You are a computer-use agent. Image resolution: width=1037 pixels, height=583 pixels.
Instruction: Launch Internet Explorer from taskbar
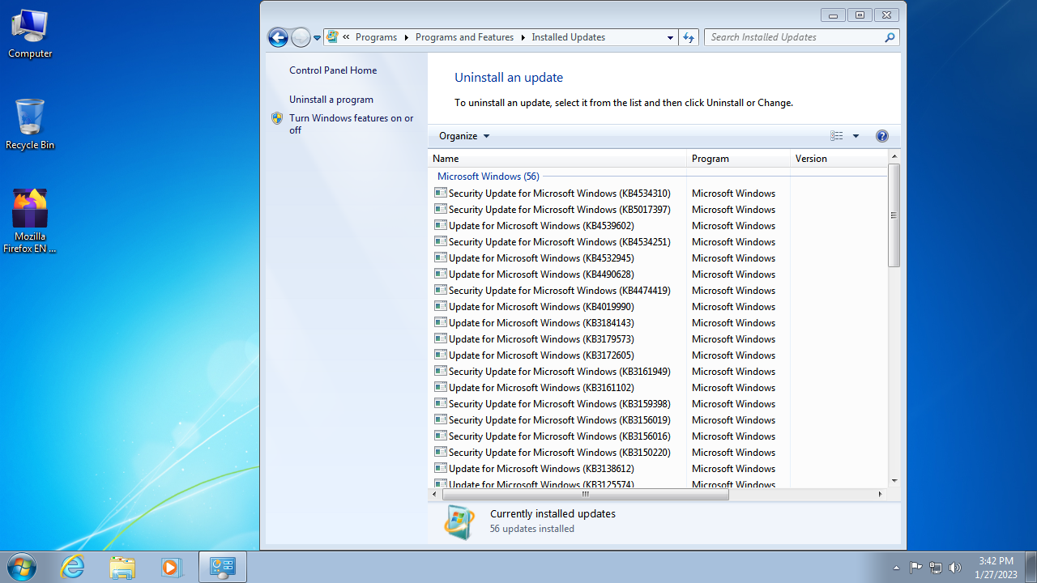pyautogui.click(x=73, y=567)
